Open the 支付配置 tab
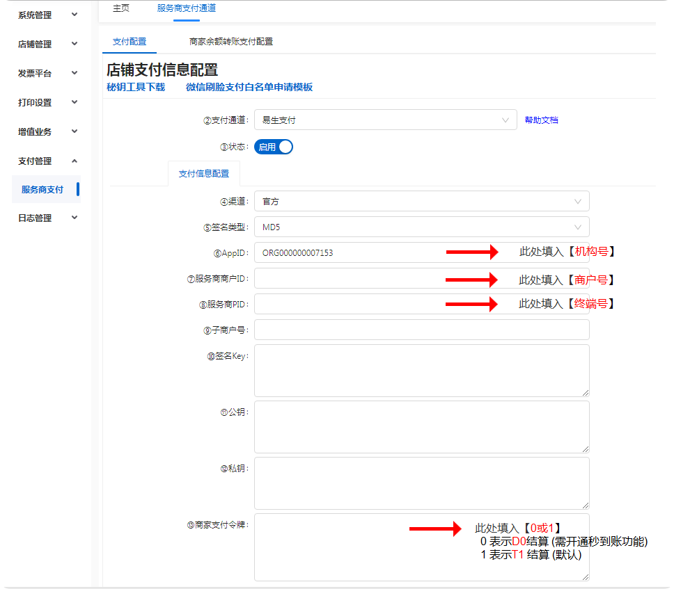The height and width of the screenshot is (589, 674). [130, 42]
